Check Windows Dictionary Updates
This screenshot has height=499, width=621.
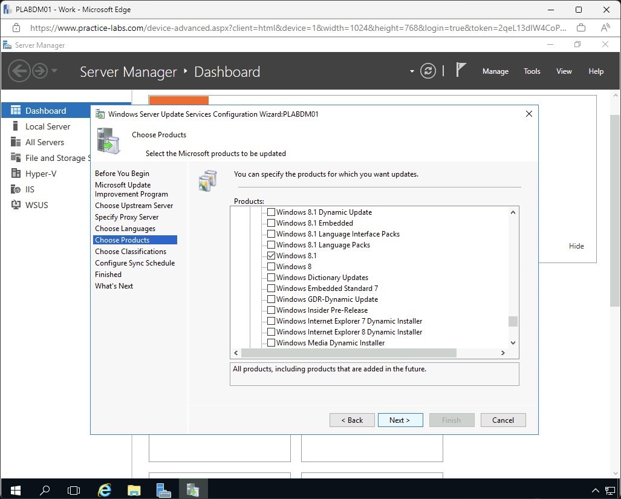[271, 277]
